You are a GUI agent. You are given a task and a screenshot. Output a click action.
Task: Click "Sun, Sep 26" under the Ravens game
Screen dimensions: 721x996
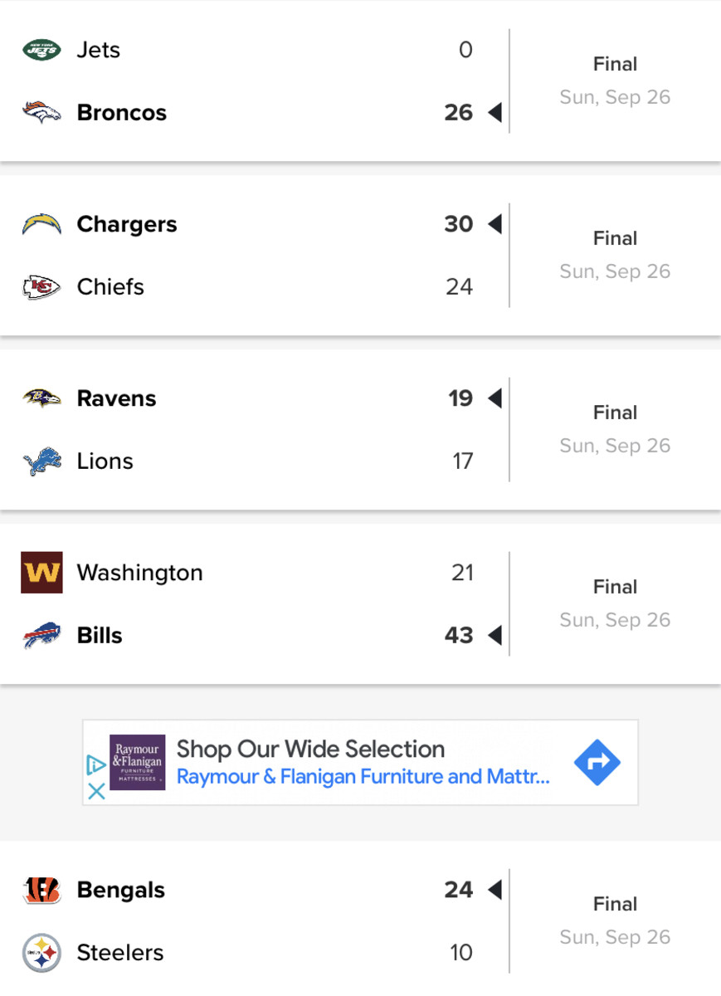tap(615, 446)
